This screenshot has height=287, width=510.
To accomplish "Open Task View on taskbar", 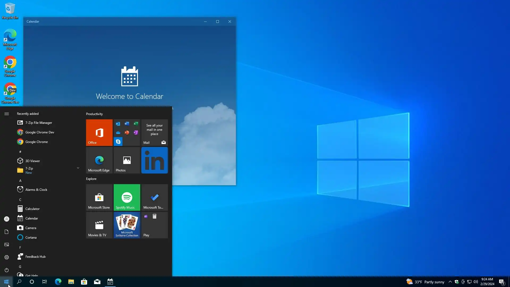I will click(x=45, y=282).
